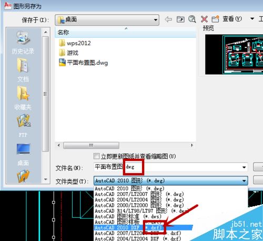
Task: Sort files by 名称 column header
Action: tap(126, 33)
